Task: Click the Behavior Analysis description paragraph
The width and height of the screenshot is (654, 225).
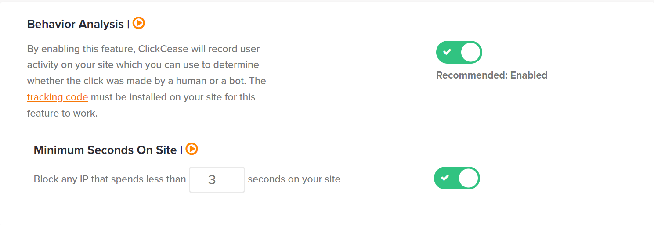Action: (147, 81)
